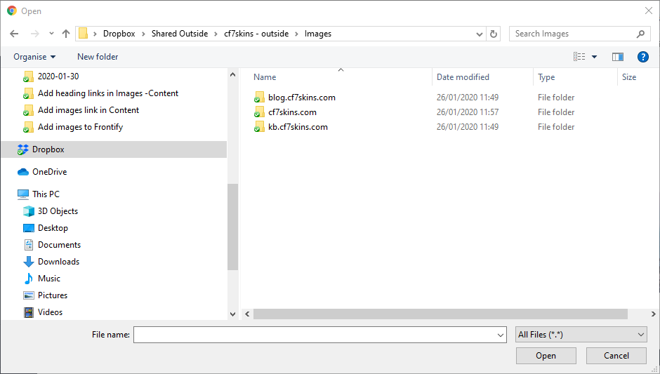Image resolution: width=660 pixels, height=374 pixels.
Task: Expand the file type All Files dropdown
Action: [x=580, y=335]
